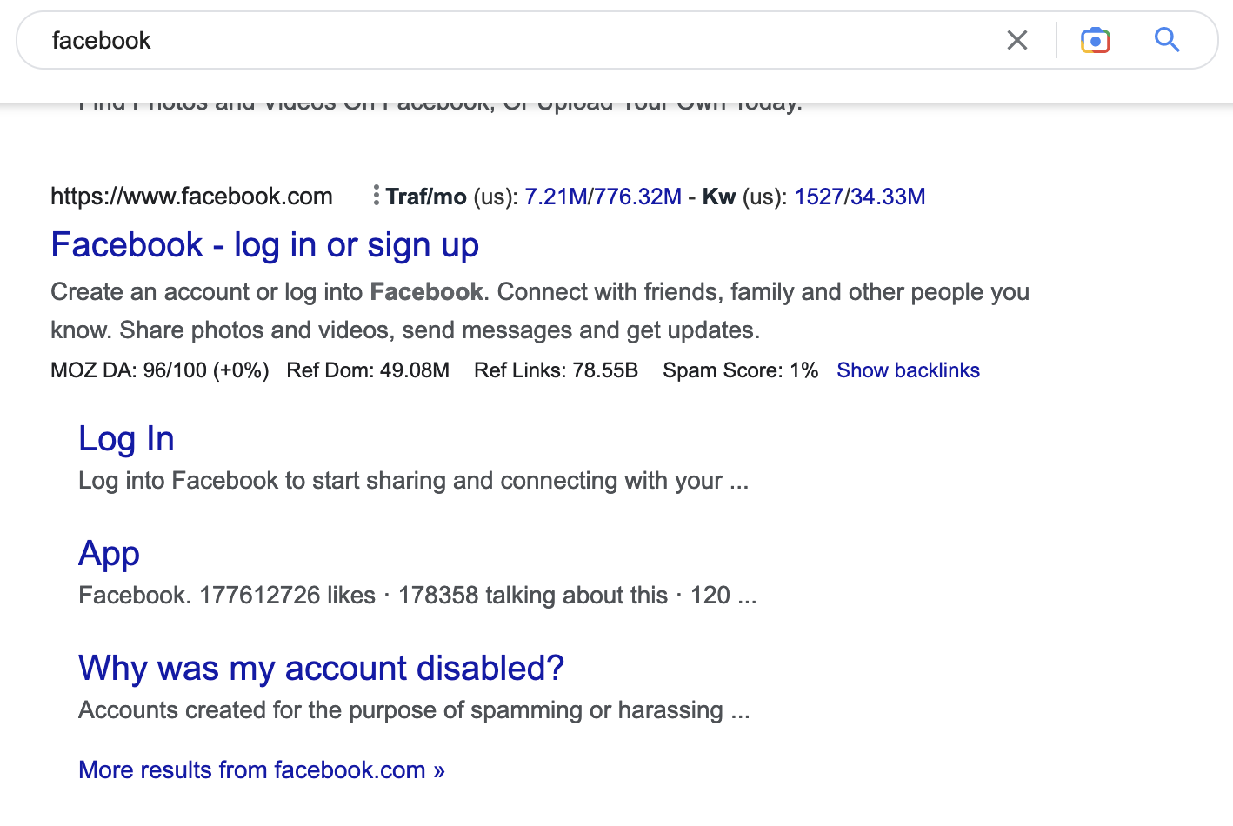Screen dimensions: 1233x826
Task: Click the https://www.facebook.com URL text
Action: tap(191, 197)
